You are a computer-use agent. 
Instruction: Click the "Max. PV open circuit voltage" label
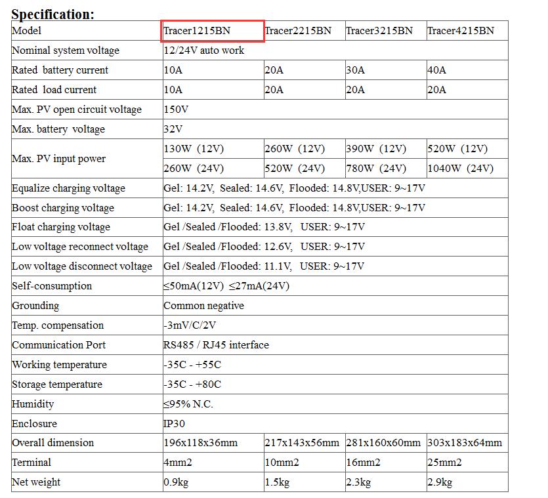point(77,110)
